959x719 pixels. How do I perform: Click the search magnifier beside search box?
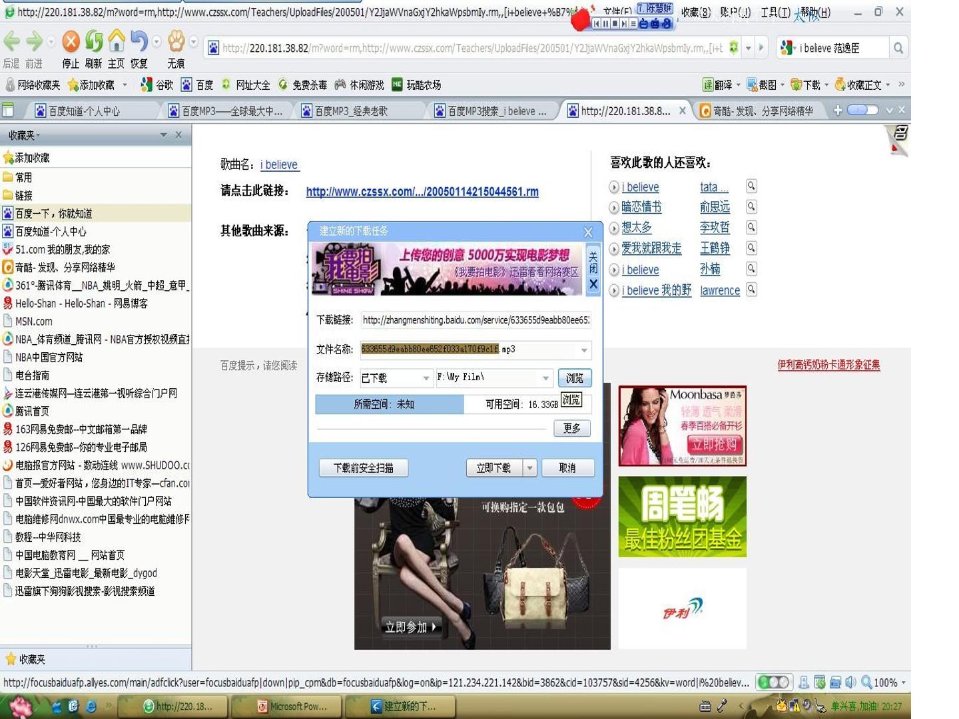898,48
